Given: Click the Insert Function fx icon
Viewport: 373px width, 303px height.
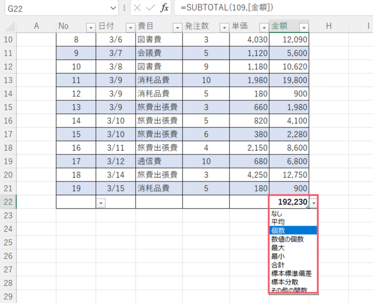Looking at the screenshot, I should (x=165, y=8).
